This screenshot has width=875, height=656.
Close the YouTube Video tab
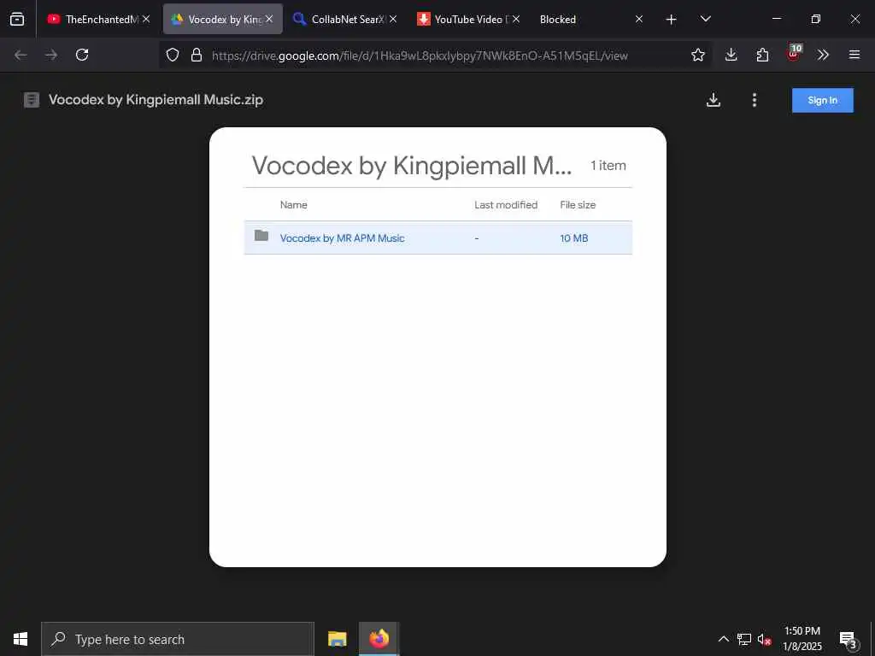516,19
